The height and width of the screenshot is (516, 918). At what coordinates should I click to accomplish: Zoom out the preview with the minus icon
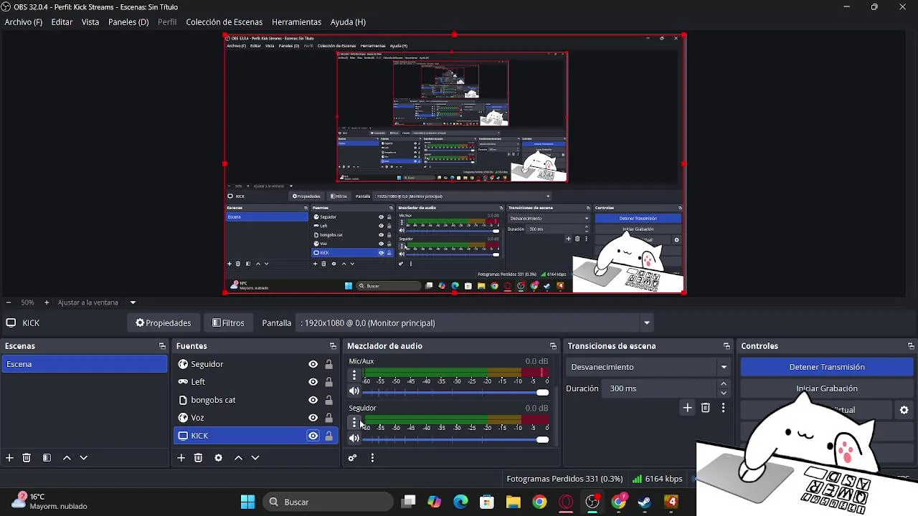pos(8,302)
